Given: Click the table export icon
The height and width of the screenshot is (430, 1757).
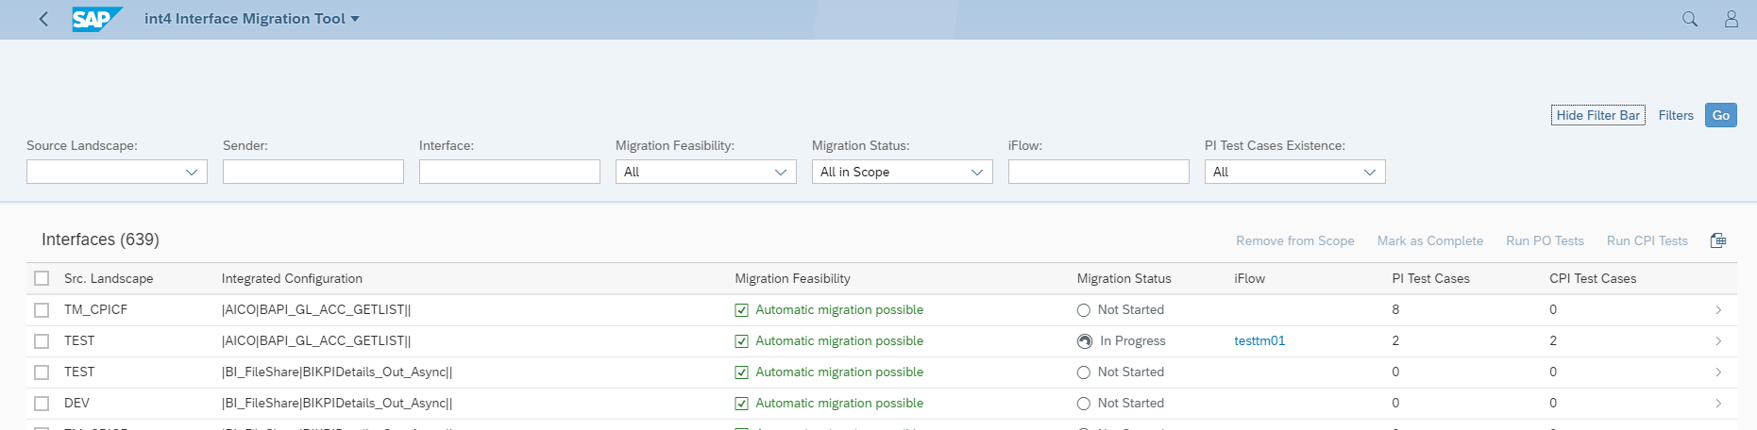Looking at the screenshot, I should (x=1717, y=240).
